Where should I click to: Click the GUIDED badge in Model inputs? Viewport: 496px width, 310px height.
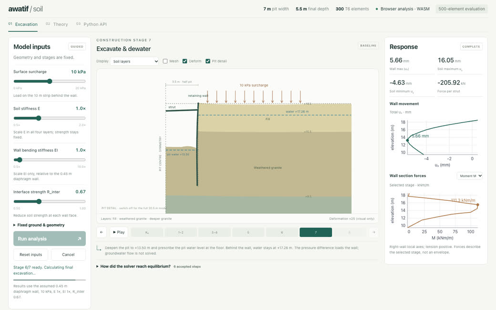77,47
